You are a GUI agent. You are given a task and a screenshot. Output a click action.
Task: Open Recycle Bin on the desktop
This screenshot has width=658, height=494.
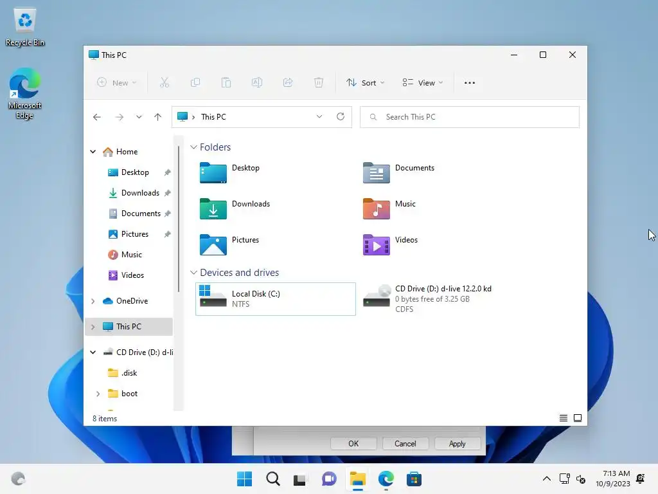(x=25, y=27)
